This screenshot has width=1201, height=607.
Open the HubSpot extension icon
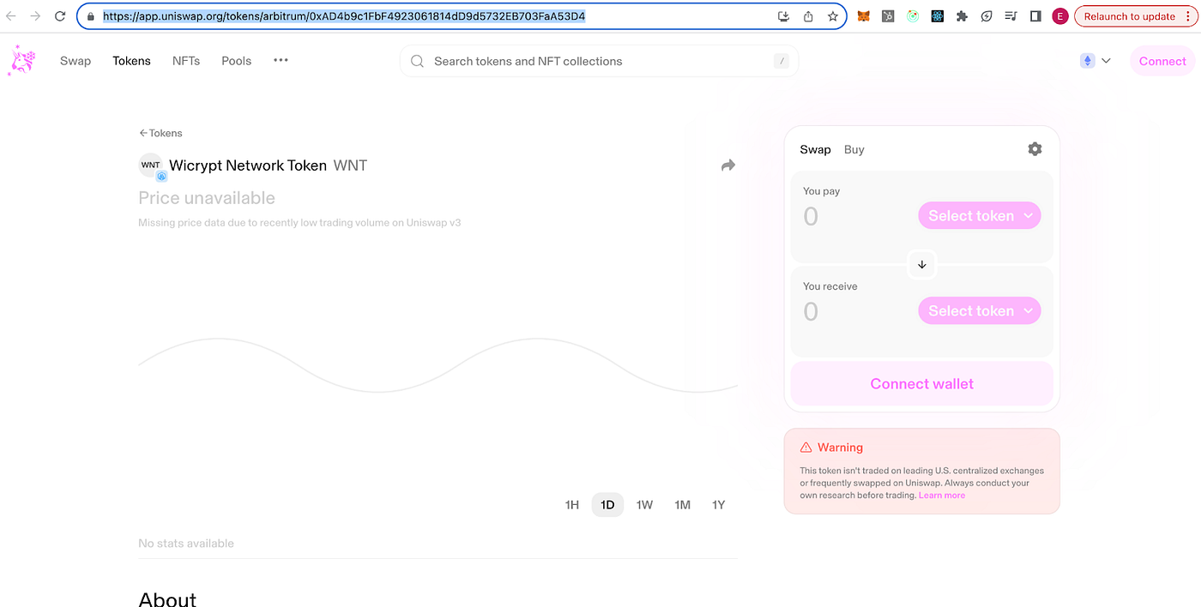point(889,16)
